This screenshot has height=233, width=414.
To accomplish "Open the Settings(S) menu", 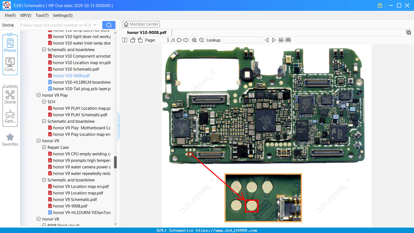I will click(x=63, y=15).
